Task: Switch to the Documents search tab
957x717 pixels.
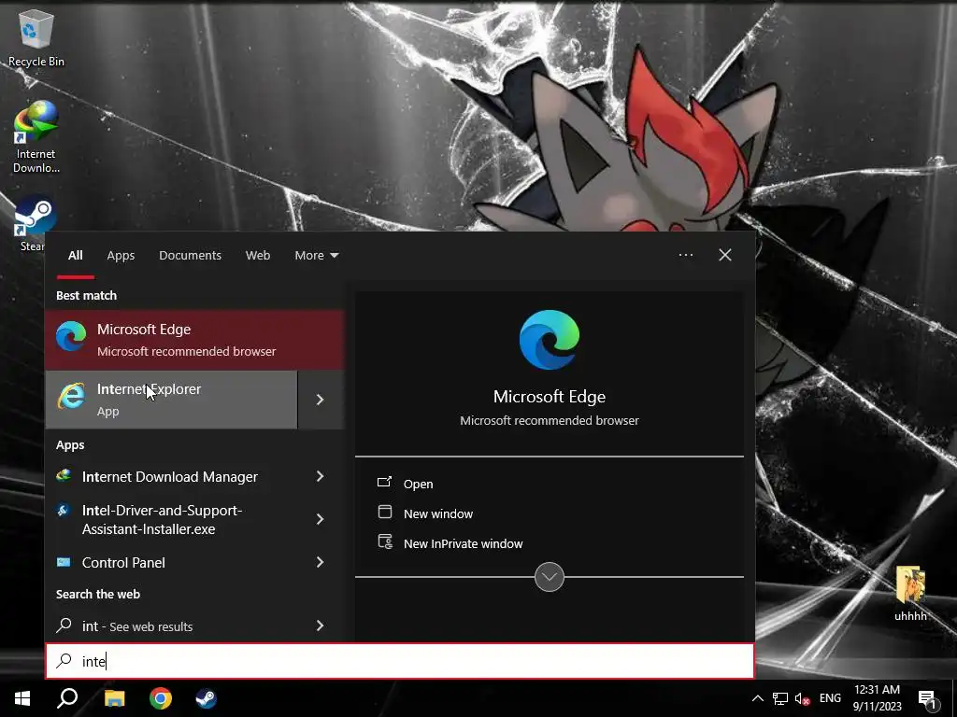Action: coord(190,256)
